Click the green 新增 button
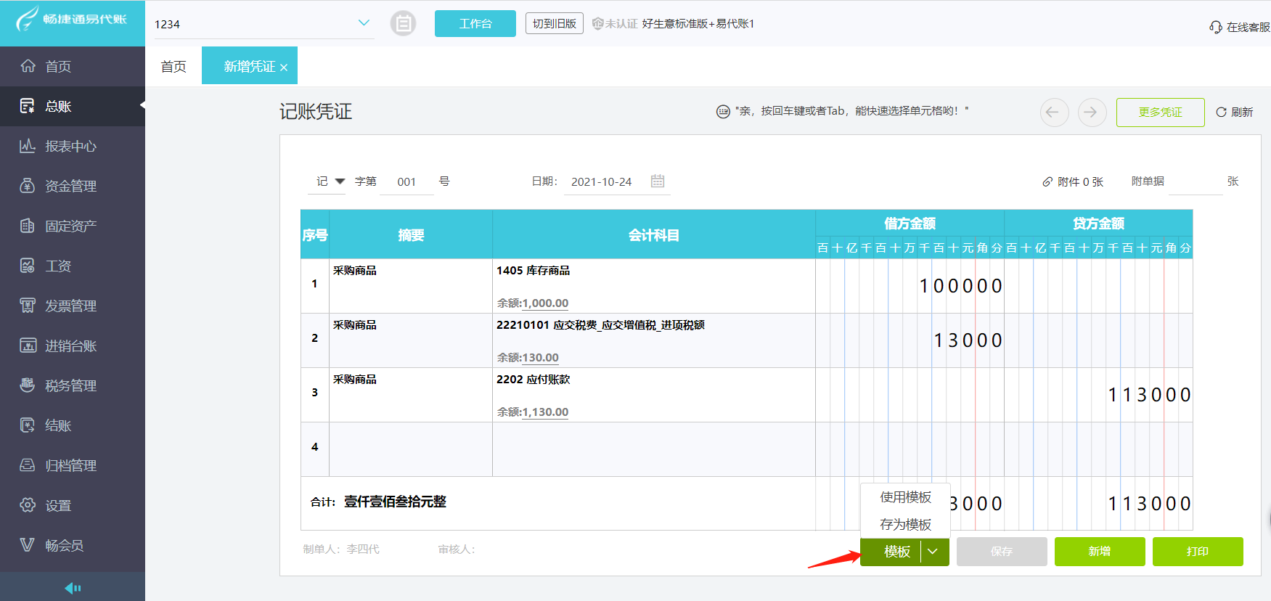This screenshot has width=1271, height=601. tap(1099, 552)
